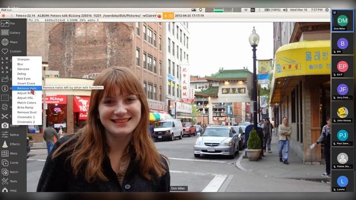Select Chromatic 1 menu entry
The width and height of the screenshot is (356, 200).
27,117
